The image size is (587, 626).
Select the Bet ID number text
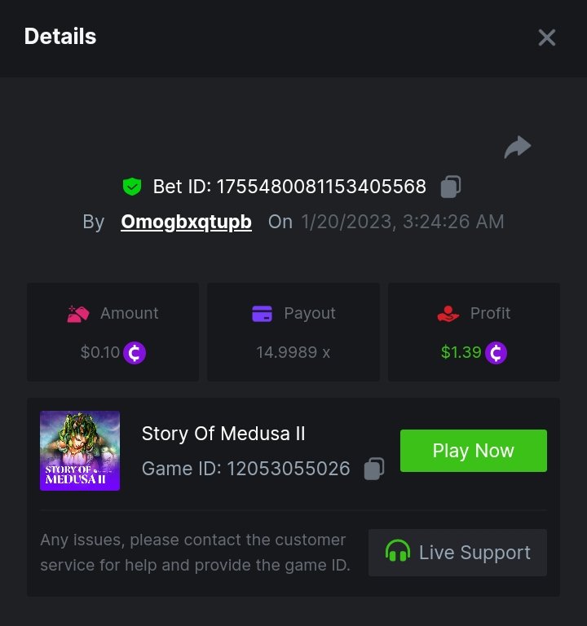pos(320,187)
